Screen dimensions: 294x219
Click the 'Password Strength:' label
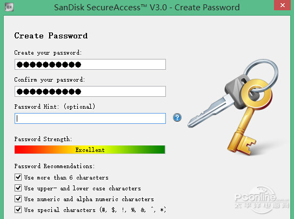[43, 139]
